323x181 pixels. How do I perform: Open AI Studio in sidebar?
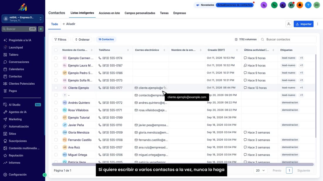coord(14,105)
